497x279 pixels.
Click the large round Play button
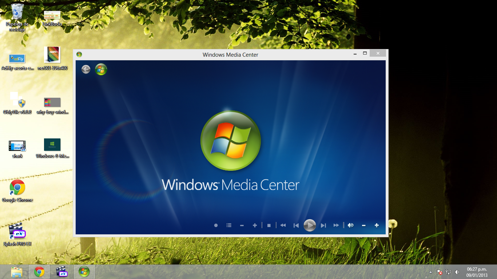310,225
